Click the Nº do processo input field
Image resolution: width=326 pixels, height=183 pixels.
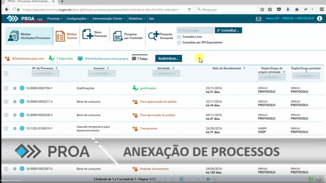[x=195, y=30]
